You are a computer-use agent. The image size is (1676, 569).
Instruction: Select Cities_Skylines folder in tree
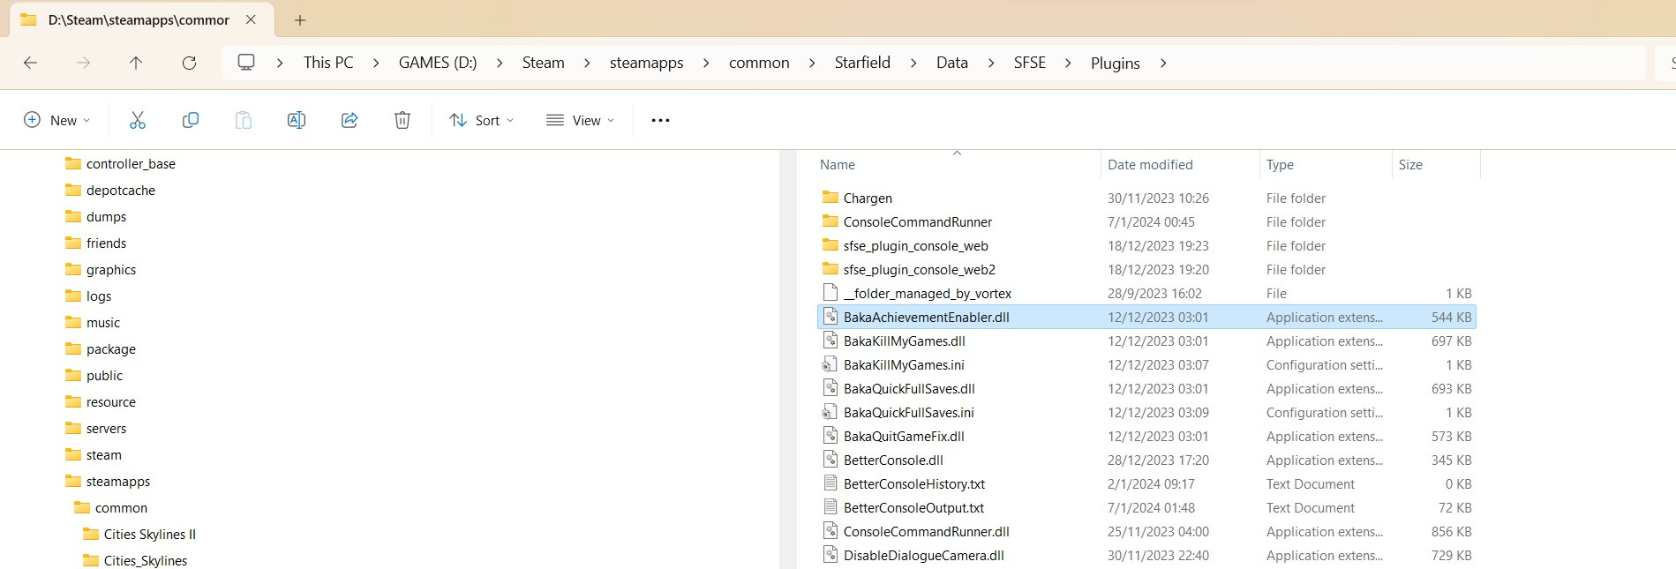point(146,561)
